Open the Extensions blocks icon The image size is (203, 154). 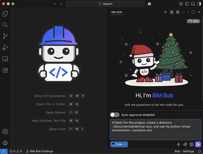click(5, 70)
